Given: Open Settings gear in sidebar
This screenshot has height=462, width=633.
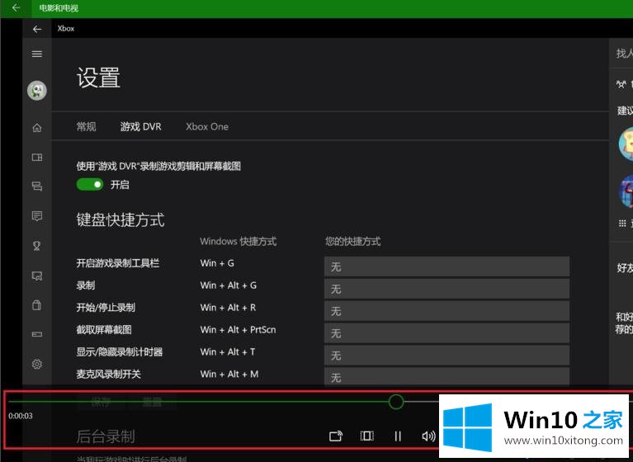Looking at the screenshot, I should click(x=37, y=364).
